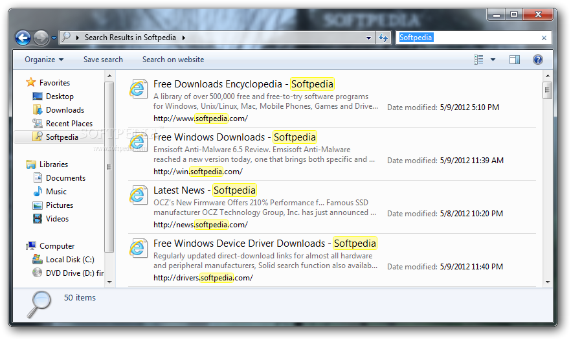The image size is (571, 340).
Task: Open recent pages dropdown beside Forward button
Action: tap(54, 38)
